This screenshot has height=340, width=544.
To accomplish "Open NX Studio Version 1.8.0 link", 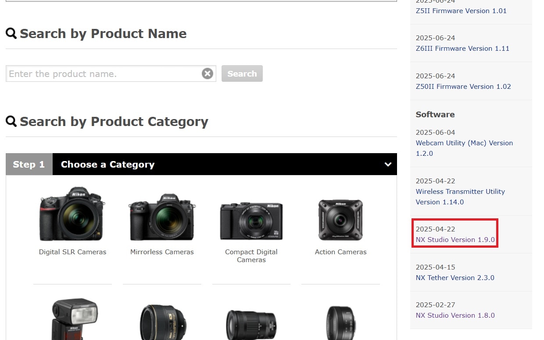I will tap(455, 315).
